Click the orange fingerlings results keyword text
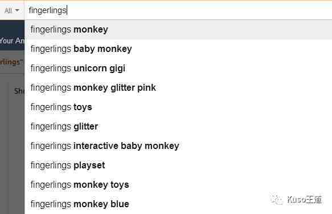 coord(10,62)
